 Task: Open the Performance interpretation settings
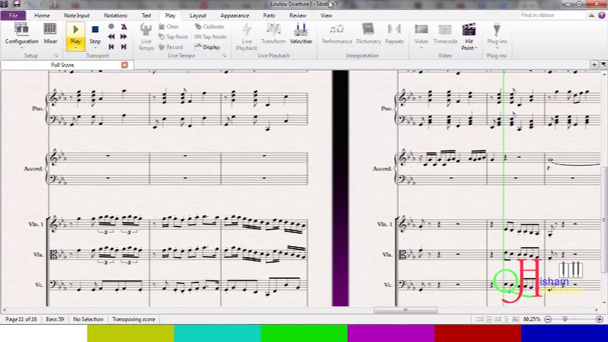click(337, 34)
